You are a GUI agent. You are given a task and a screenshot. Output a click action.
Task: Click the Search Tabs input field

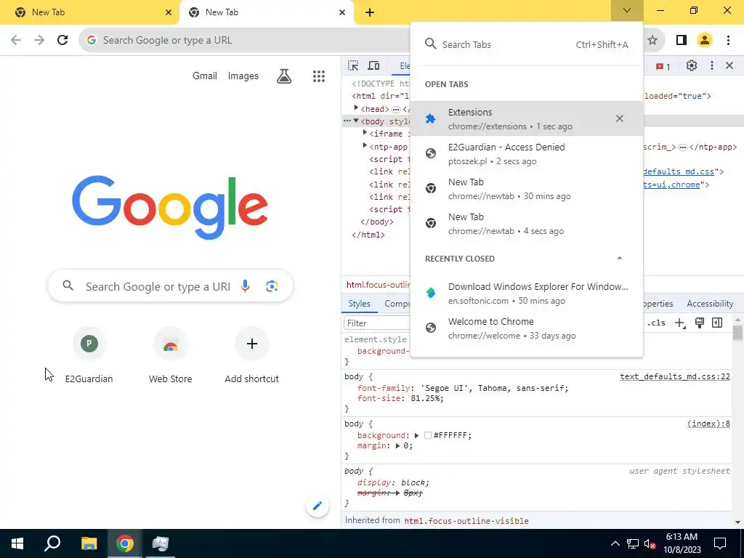(x=527, y=44)
